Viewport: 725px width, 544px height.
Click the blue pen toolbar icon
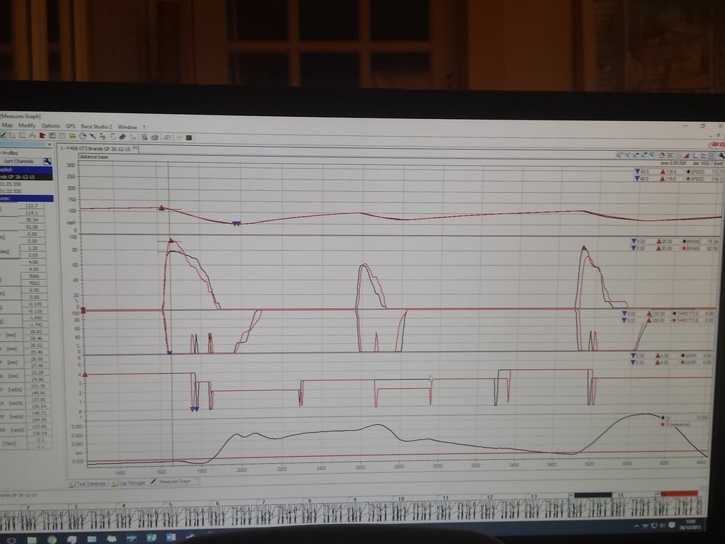[x=93, y=136]
